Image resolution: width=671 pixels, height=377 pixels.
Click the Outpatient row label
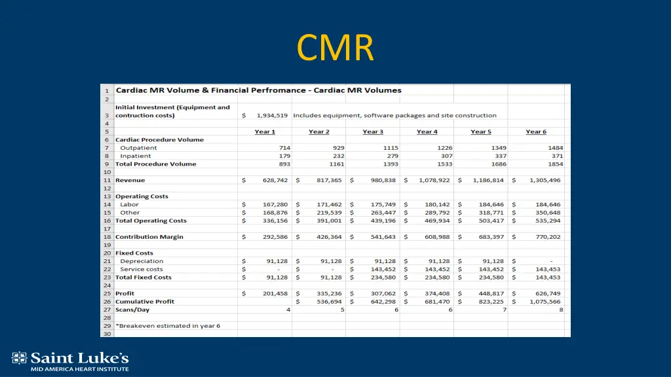pos(138,148)
